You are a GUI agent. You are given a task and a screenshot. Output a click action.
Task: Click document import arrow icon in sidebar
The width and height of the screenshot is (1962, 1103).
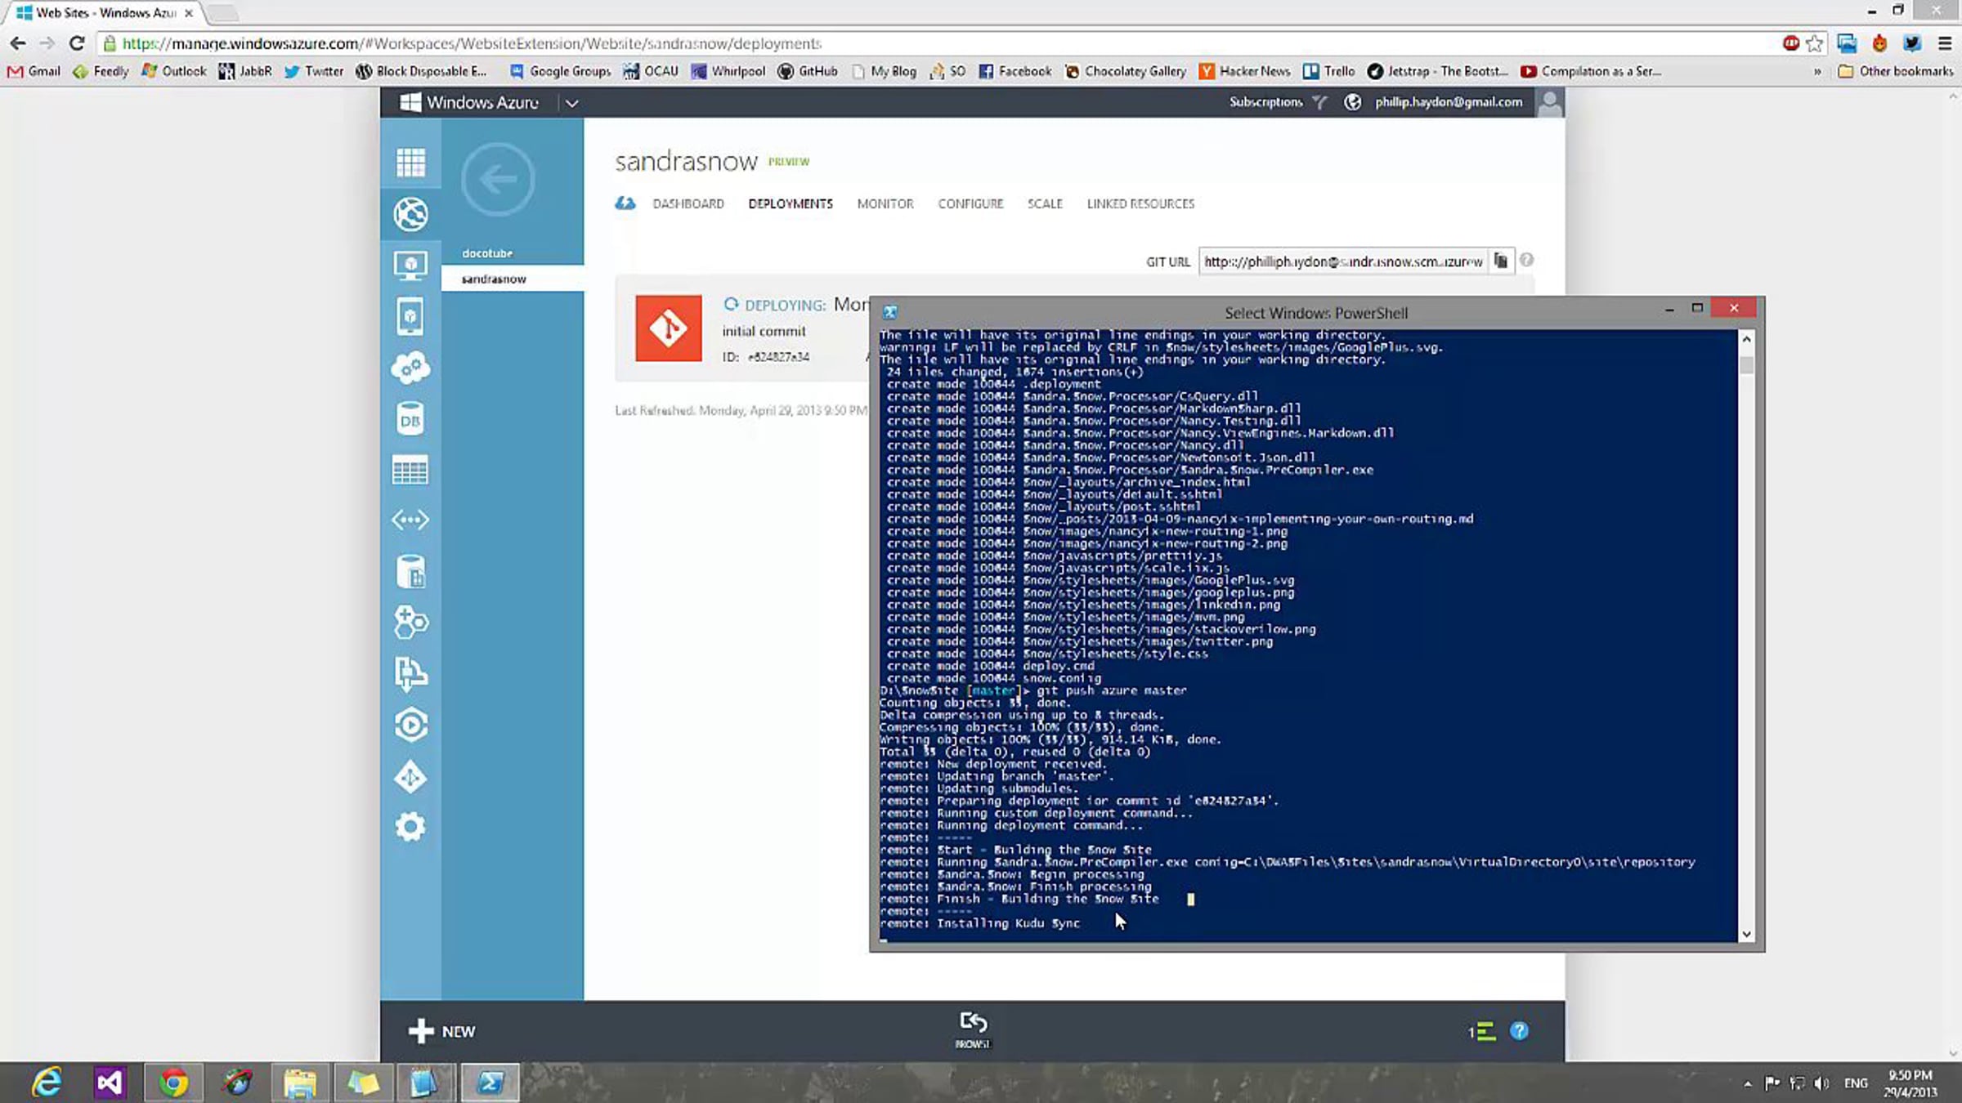(410, 674)
